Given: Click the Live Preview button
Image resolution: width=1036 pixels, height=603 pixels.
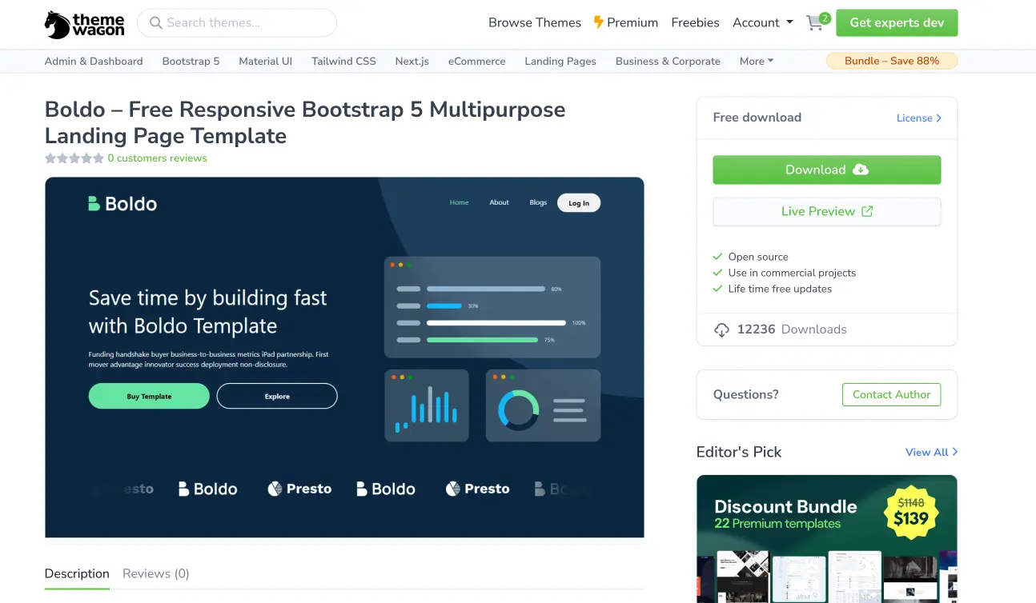Looking at the screenshot, I should [x=827, y=211].
